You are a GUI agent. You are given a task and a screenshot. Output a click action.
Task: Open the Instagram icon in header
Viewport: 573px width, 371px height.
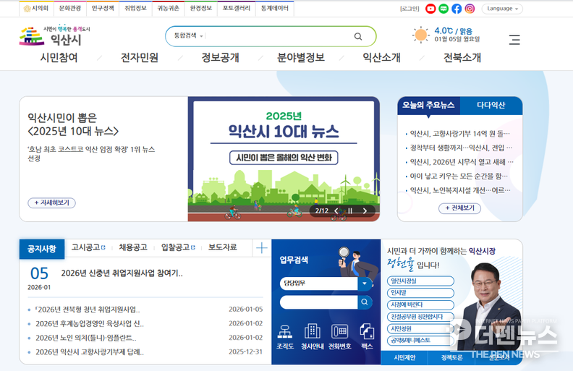click(x=470, y=9)
